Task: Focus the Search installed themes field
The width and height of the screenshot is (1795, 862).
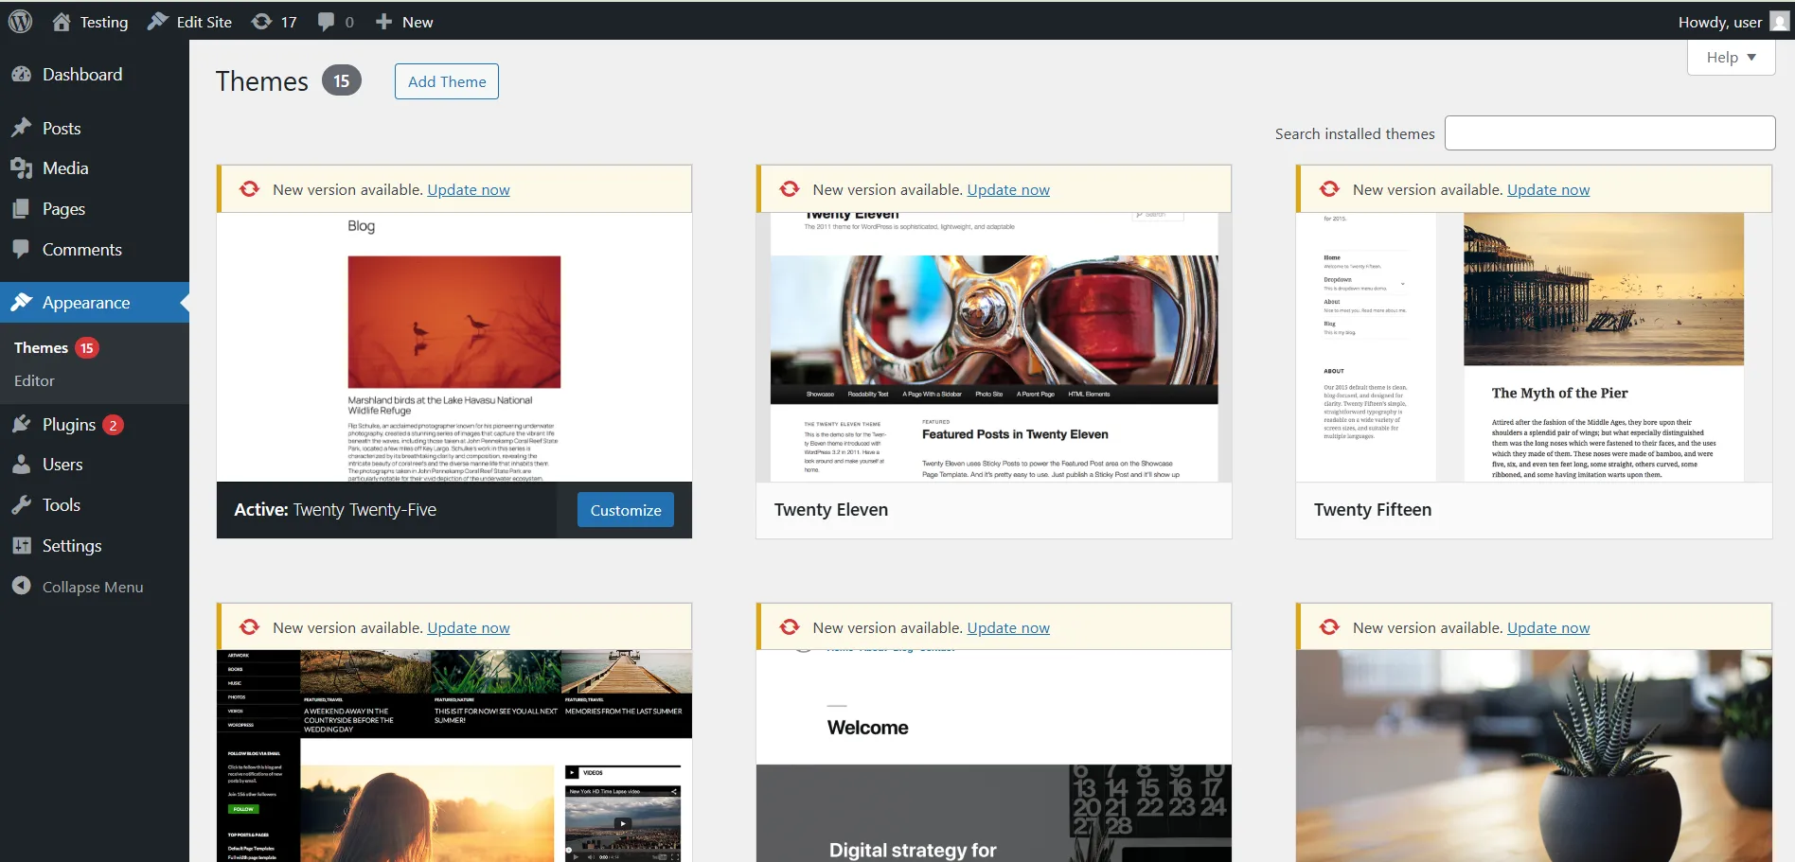Action: tap(1609, 133)
